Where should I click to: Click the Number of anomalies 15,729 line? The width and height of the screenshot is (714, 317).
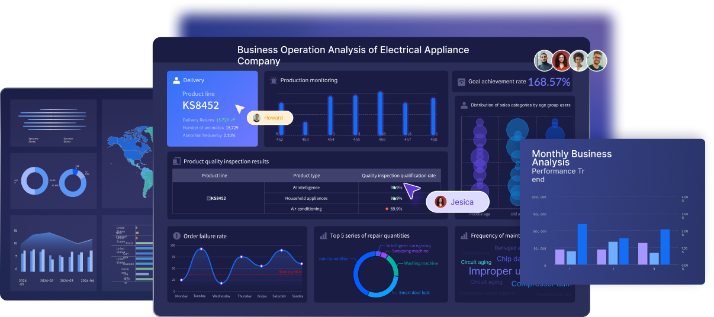pyautogui.click(x=210, y=127)
